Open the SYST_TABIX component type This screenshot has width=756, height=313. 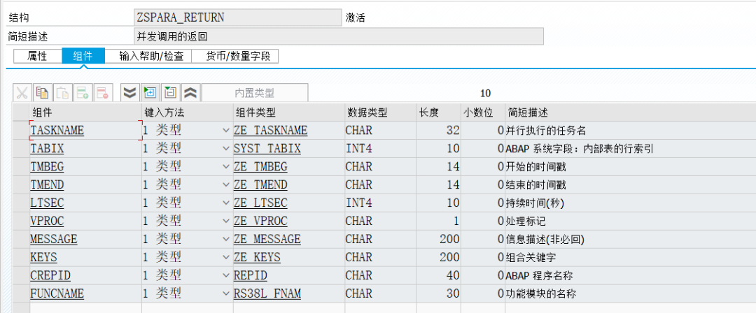[267, 149]
